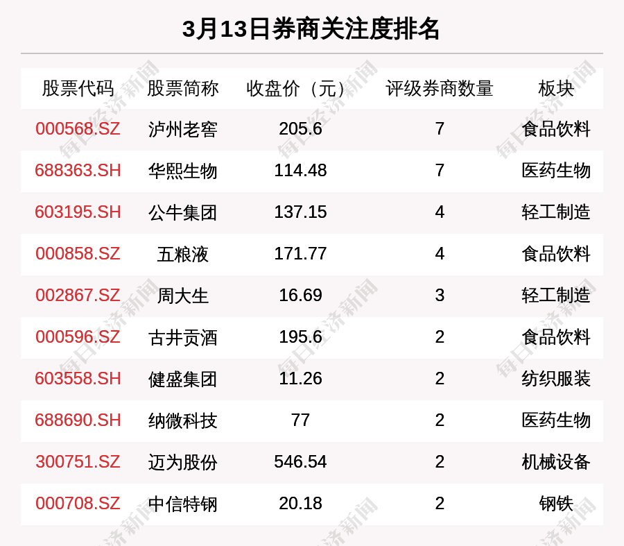Click closing price 114.48
Image resolution: width=624 pixels, height=546 pixels.
pos(300,171)
